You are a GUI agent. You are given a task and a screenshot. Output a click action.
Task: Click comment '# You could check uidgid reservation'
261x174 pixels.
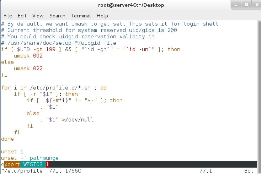tap(78, 37)
